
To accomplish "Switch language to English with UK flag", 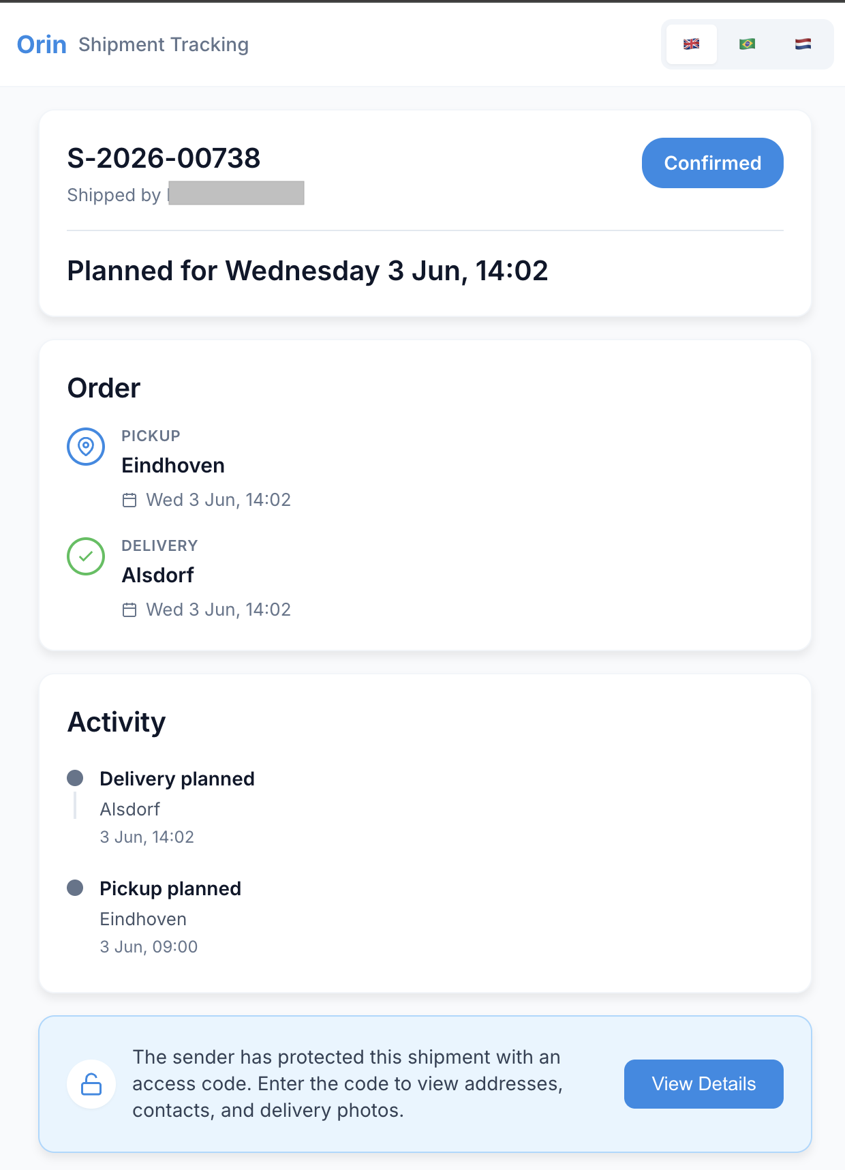I will (x=691, y=44).
